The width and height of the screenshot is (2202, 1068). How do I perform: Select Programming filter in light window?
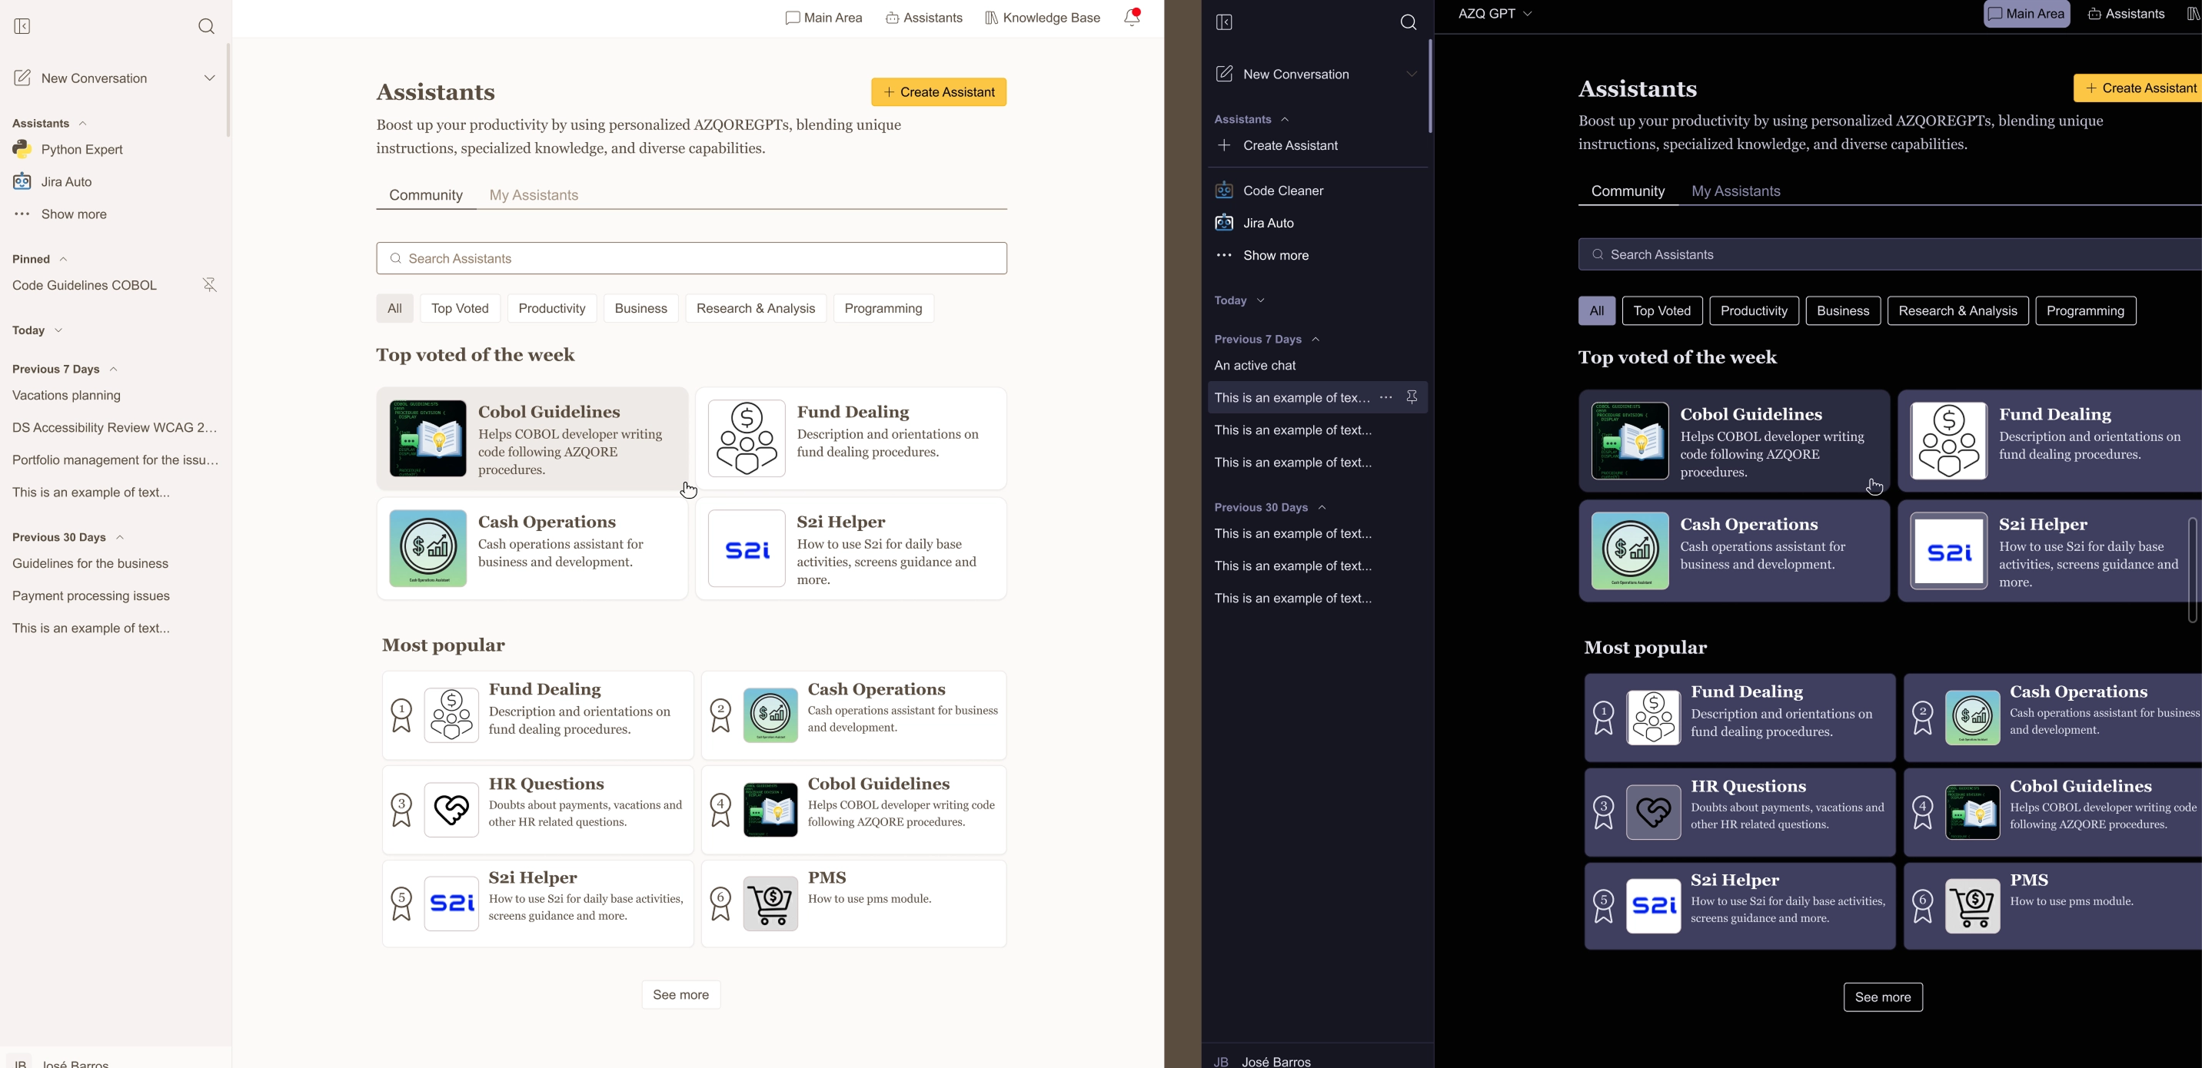coord(884,308)
